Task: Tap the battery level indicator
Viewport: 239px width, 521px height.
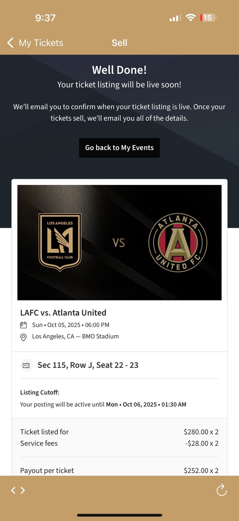Action: (x=208, y=18)
